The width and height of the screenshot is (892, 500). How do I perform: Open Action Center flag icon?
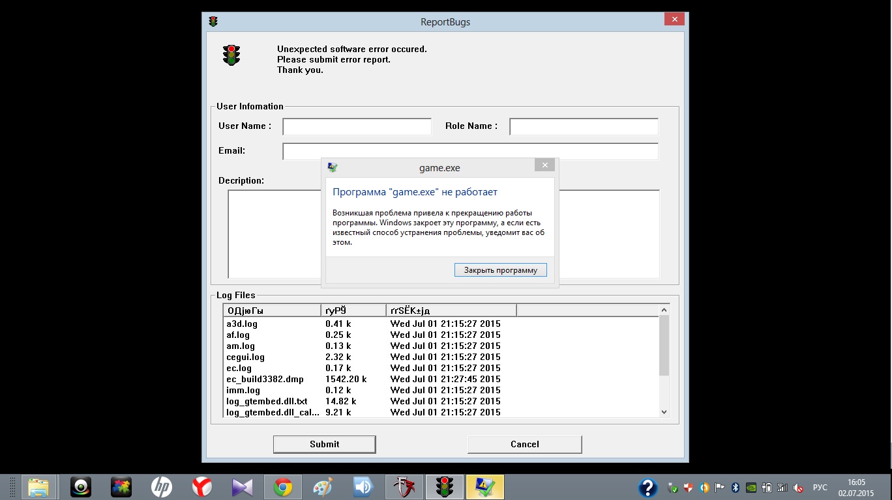(720, 488)
